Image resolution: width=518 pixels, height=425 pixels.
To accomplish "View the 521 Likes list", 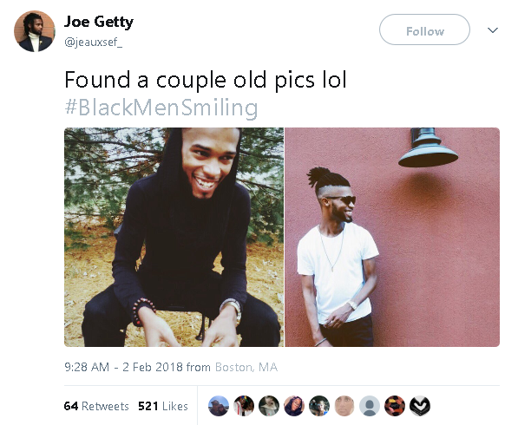I will coord(163,406).
